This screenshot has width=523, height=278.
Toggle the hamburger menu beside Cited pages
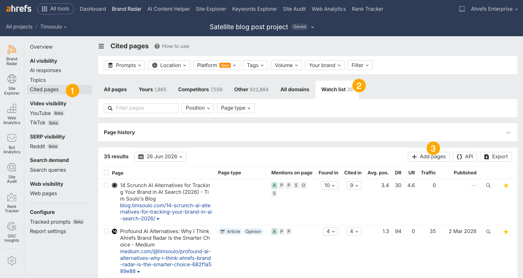point(101,46)
